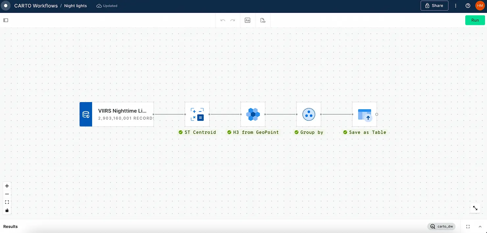Collapse the Results panel chevron

coord(480,226)
